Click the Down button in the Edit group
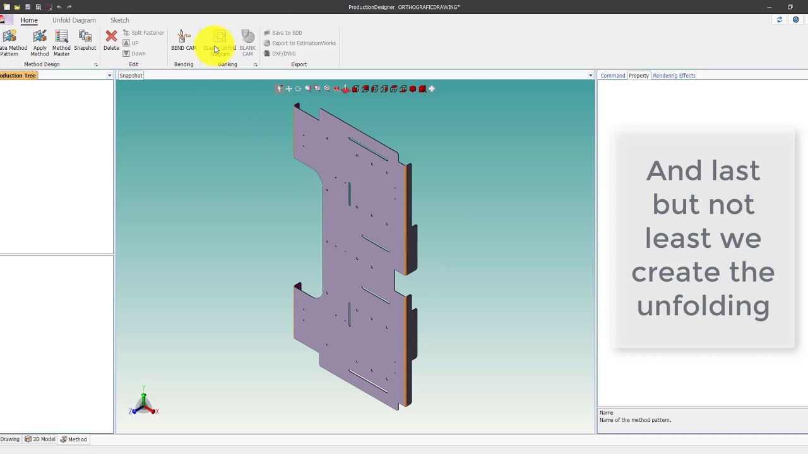The height and width of the screenshot is (454, 808). pyautogui.click(x=134, y=54)
